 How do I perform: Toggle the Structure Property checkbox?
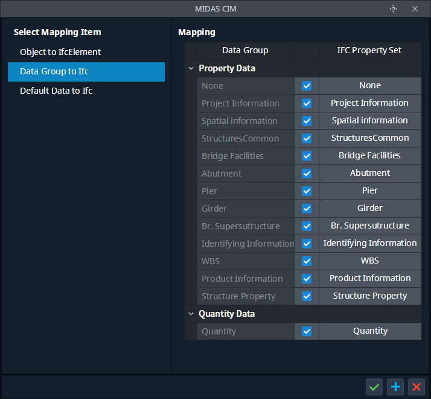tap(307, 296)
